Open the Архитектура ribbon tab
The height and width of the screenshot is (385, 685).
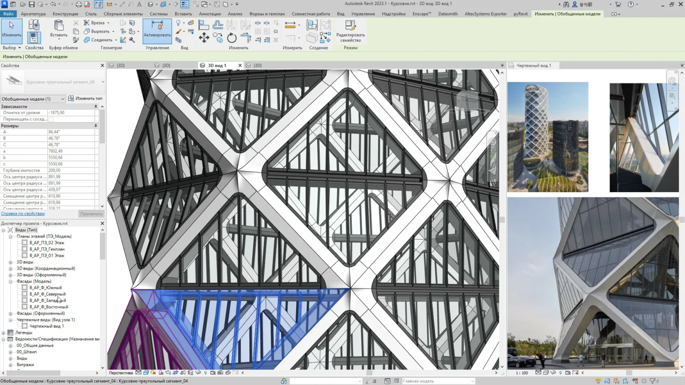tap(33, 14)
